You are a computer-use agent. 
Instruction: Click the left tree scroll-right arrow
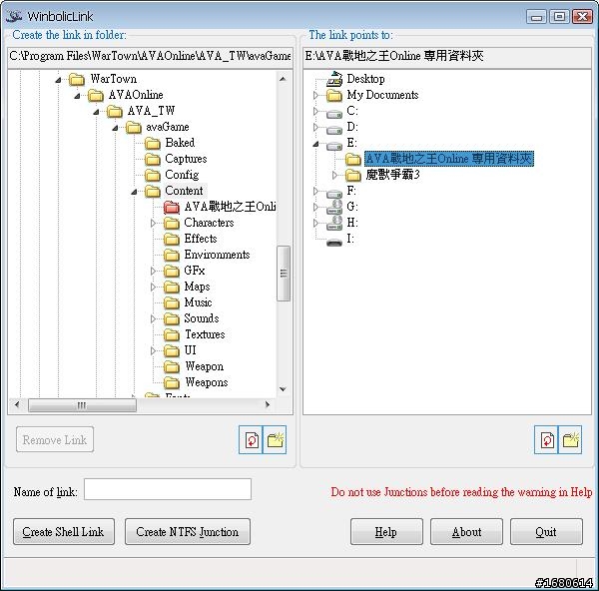[268, 404]
